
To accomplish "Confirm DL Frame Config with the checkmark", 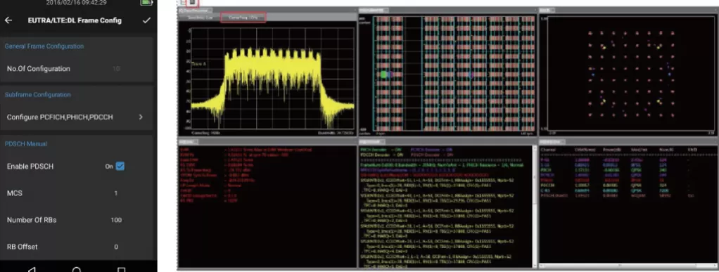I will tap(146, 20).
